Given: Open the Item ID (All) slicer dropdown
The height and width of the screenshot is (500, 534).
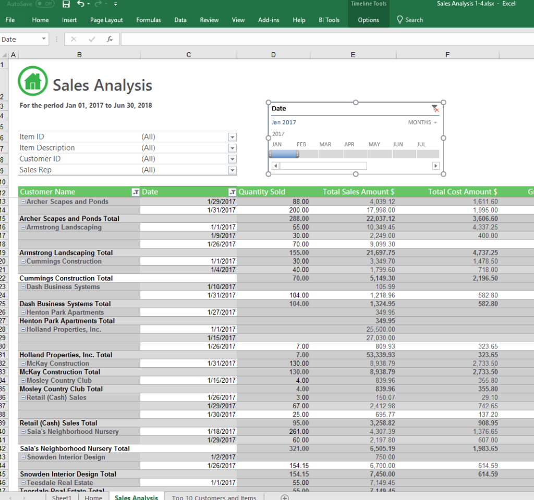Looking at the screenshot, I should pyautogui.click(x=233, y=136).
